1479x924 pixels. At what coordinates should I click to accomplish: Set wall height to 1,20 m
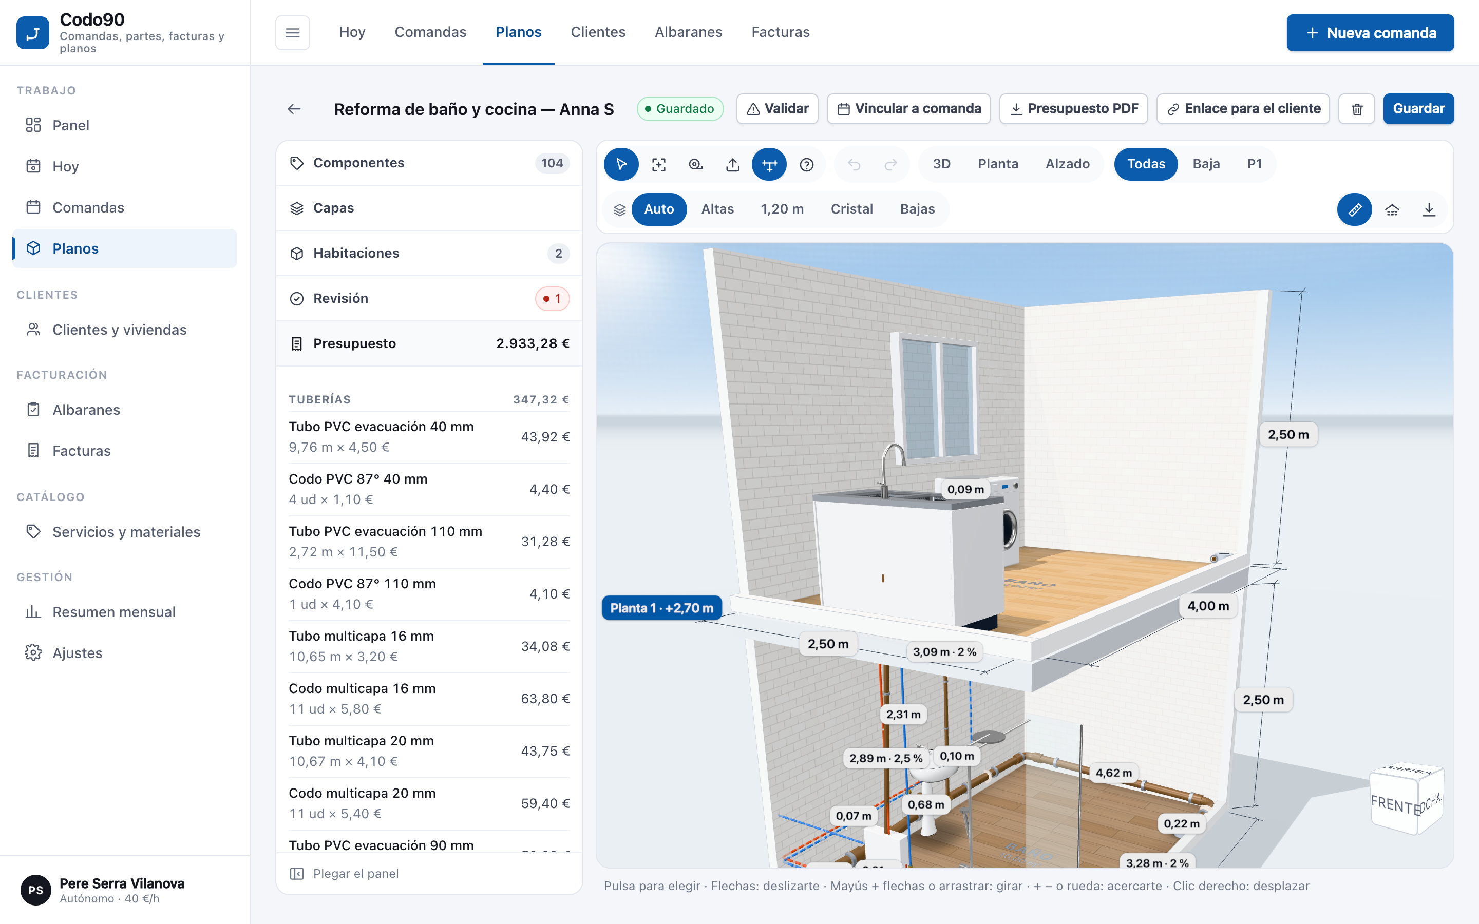782,209
